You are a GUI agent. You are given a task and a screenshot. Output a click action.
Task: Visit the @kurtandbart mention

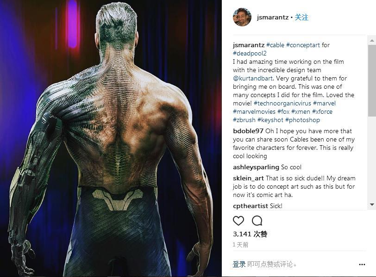point(253,78)
